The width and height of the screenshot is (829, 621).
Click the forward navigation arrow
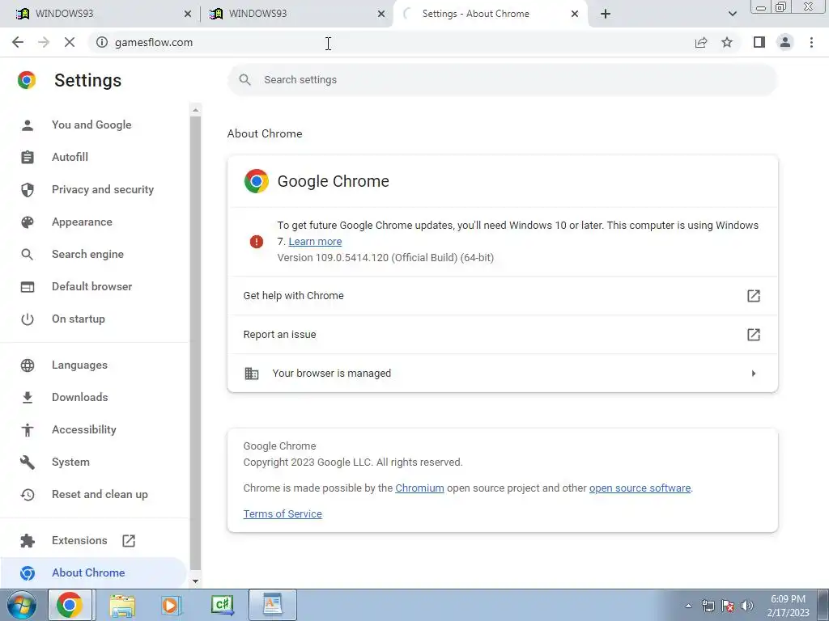coord(44,42)
